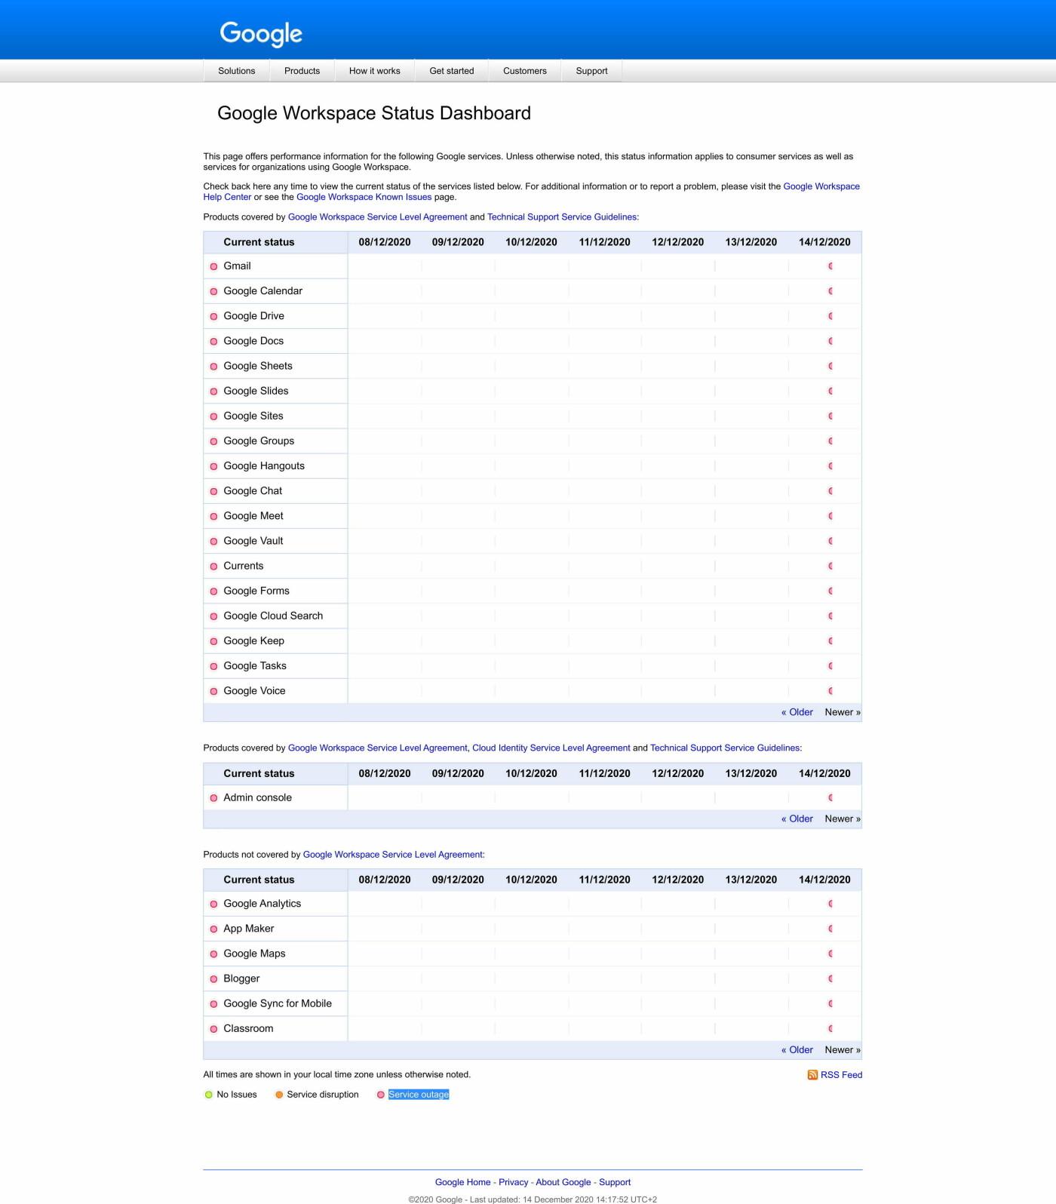This screenshot has height=1204, width=1056.
Task: Click the Google Tasks service name
Action: coord(255,666)
